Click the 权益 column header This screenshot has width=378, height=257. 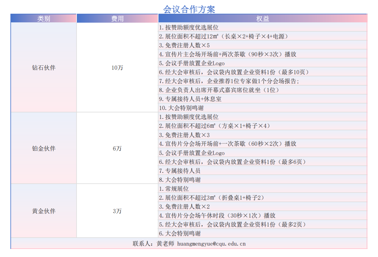pos(262,18)
